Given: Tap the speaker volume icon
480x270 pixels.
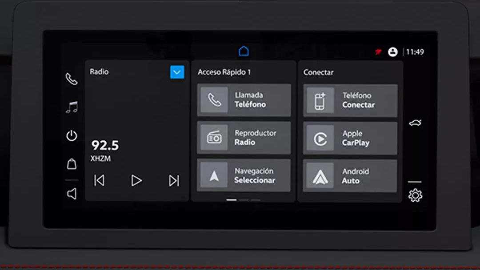Looking at the screenshot, I should pyautogui.click(x=72, y=194).
